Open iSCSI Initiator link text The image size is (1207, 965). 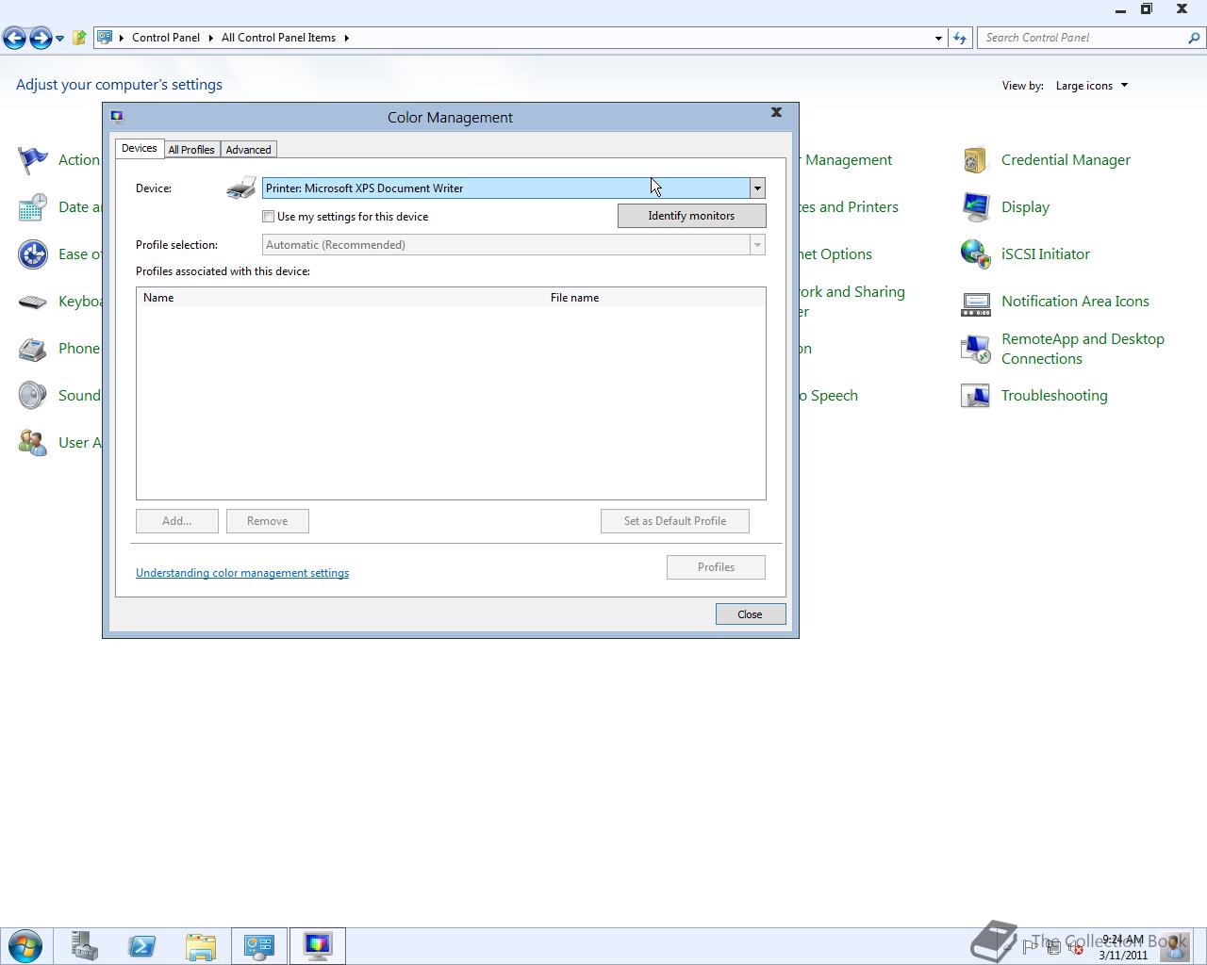[1045, 254]
